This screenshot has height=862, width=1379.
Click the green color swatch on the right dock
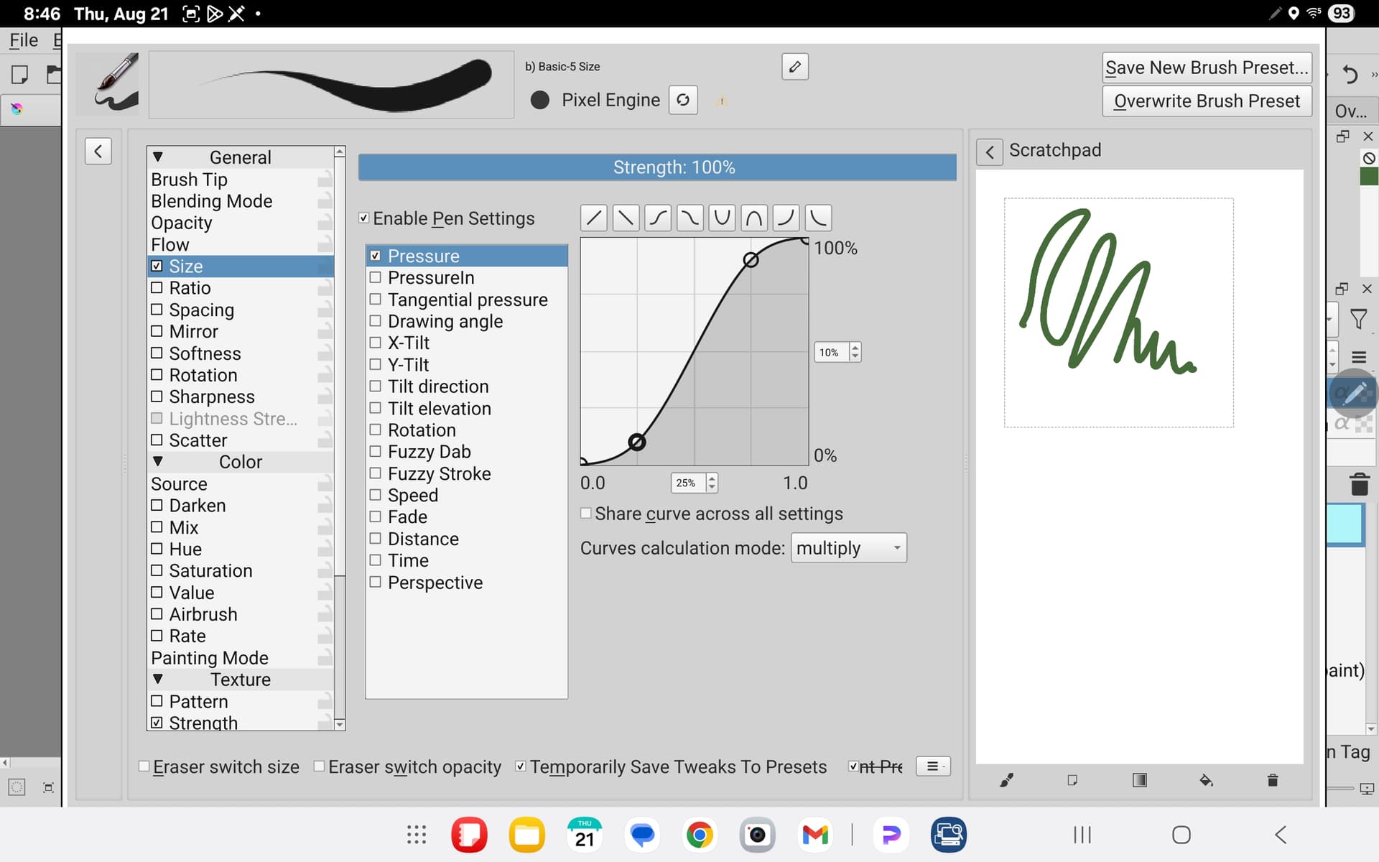(1369, 177)
